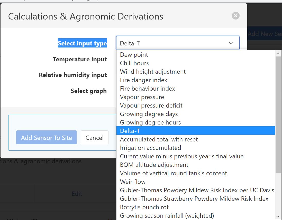Screen dimensions: 282x220
Task: Choose Chill hours option
Action: [x=134, y=63]
